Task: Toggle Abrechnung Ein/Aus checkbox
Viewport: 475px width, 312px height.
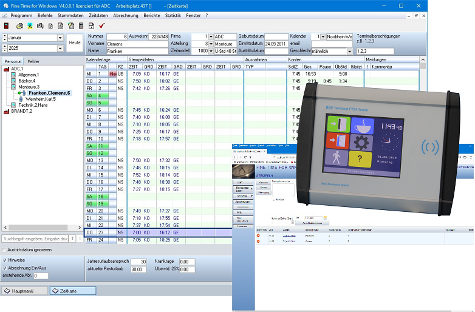Action: point(5,268)
